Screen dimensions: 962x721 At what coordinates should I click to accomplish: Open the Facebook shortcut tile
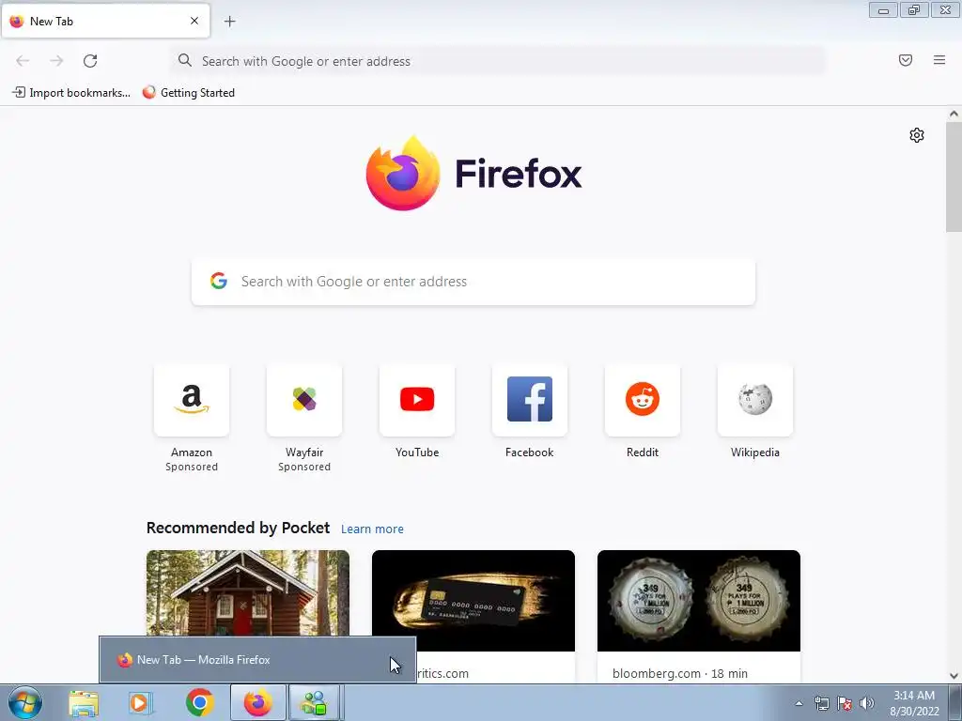point(530,411)
